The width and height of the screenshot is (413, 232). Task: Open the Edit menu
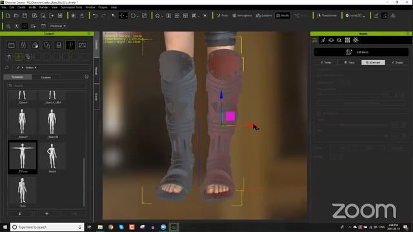coord(12,7)
